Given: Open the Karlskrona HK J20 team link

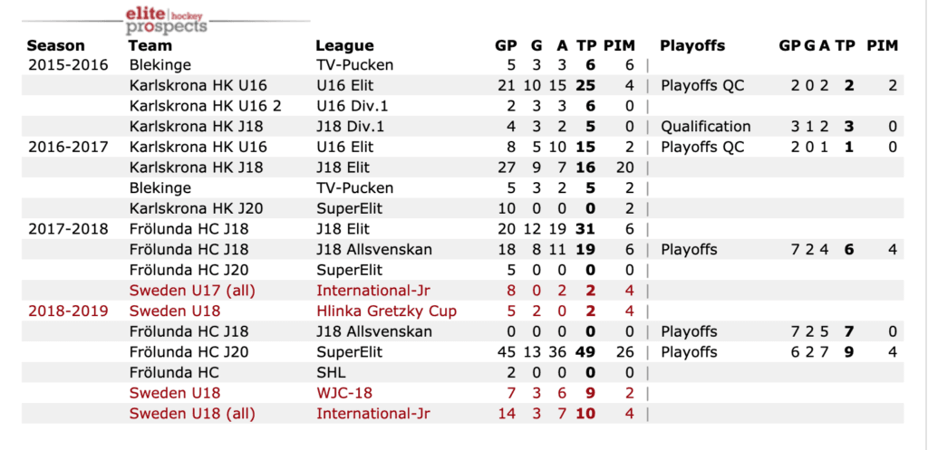Looking at the screenshot, I should click(198, 208).
